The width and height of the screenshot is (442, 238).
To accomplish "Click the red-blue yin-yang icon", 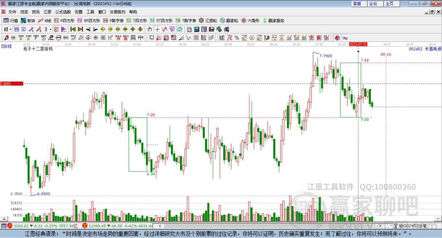I will point(338,38).
